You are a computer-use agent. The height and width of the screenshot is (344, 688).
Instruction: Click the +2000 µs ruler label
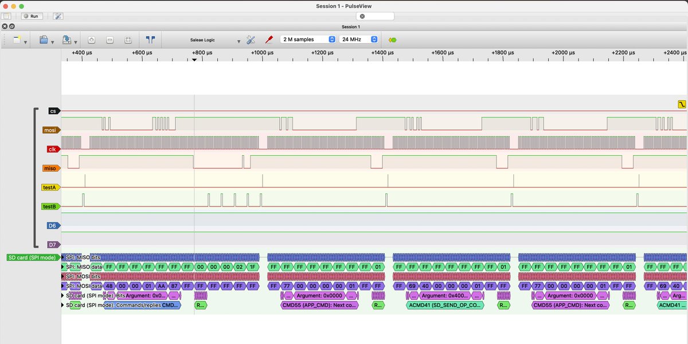coord(562,53)
